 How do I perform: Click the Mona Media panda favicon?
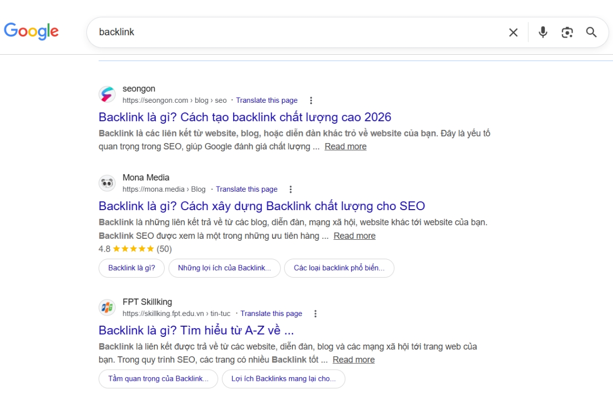point(107,183)
